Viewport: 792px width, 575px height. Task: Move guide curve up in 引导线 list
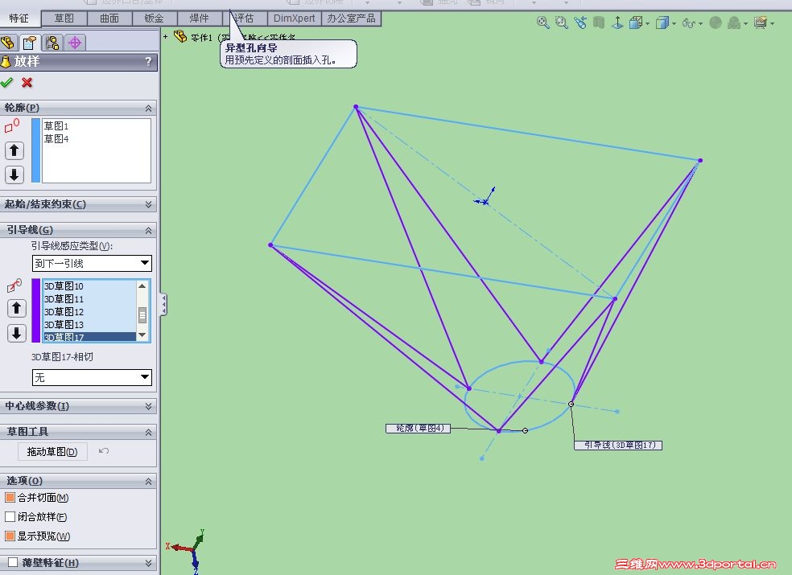click(16, 308)
